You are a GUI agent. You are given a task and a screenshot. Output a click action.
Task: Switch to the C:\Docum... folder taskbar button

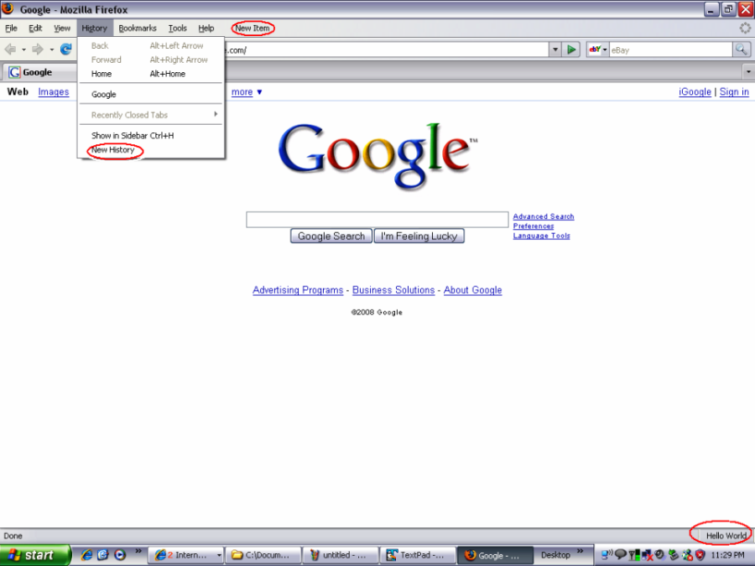[x=263, y=555]
